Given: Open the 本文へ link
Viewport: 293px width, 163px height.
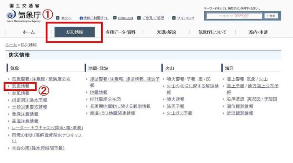Looking at the screenshot, I should tap(66, 18).
